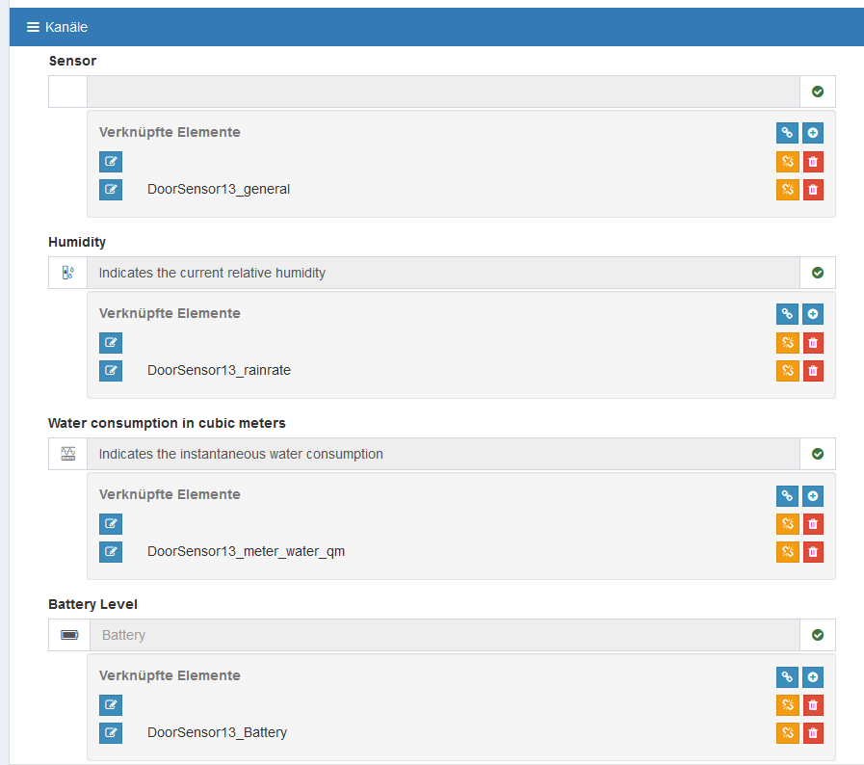Click 'Verknüpfte Elemente' label under Battery Level

tap(170, 675)
